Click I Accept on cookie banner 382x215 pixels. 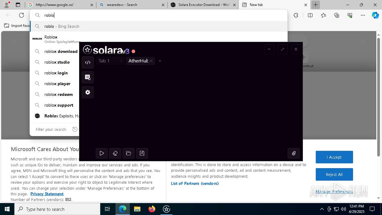pyautogui.click(x=334, y=157)
